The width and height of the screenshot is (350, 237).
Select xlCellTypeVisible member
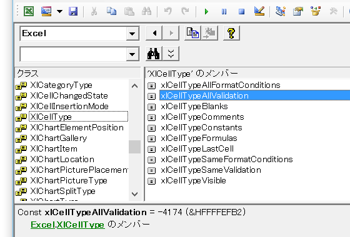point(193,181)
